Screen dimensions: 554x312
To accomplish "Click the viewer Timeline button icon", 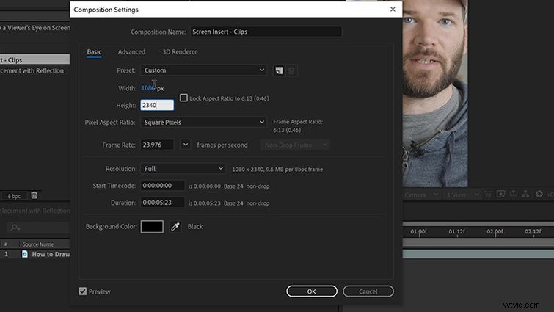I will coord(514,194).
